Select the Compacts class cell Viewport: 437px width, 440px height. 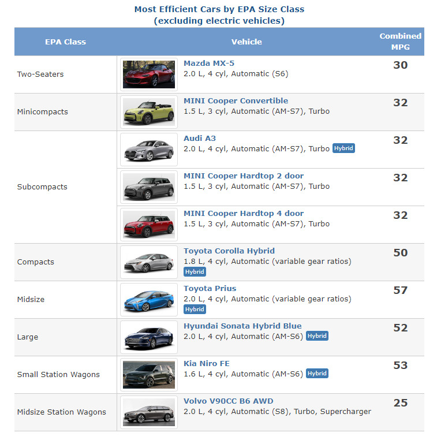click(x=66, y=262)
